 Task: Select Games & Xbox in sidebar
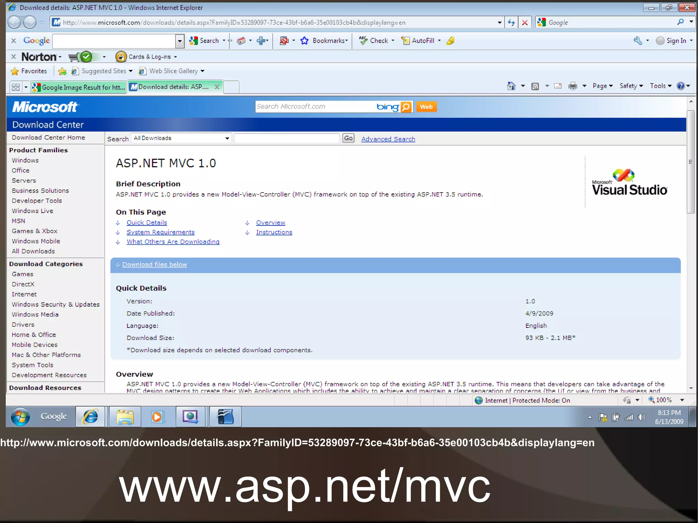point(34,231)
